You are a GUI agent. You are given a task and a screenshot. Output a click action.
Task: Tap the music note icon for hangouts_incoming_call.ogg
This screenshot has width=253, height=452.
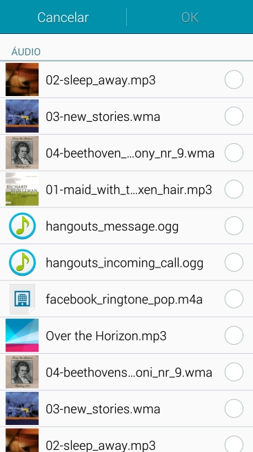click(x=22, y=263)
